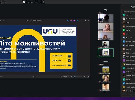Select participant Анастасія in the list

[129, 42]
